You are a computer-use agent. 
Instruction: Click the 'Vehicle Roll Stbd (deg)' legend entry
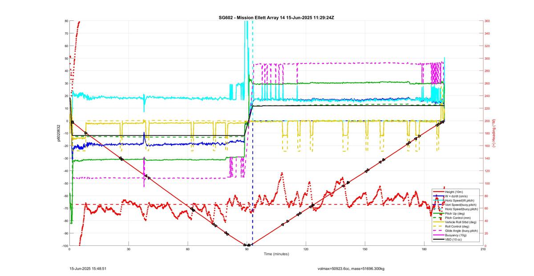tap(455, 222)
